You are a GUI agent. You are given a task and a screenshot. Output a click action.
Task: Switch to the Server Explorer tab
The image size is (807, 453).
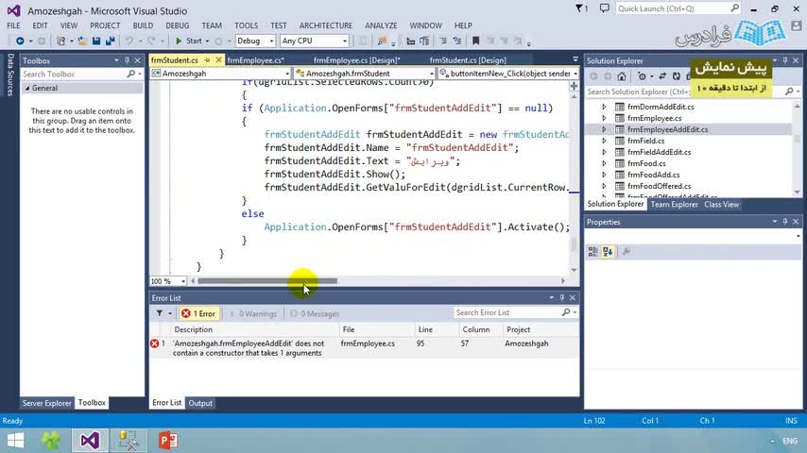[47, 403]
